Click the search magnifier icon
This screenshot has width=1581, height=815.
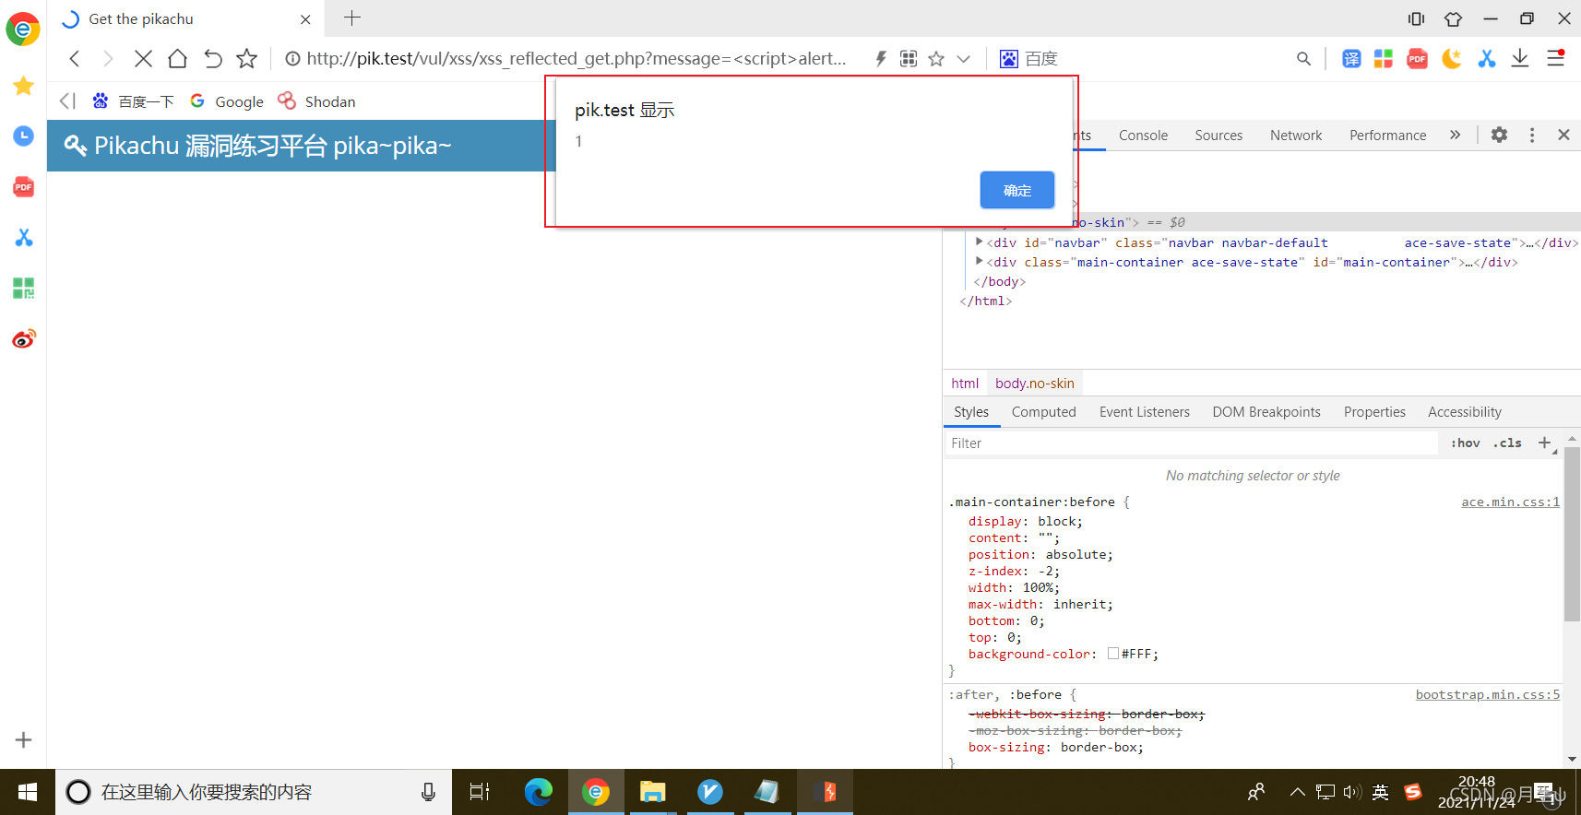pos(1303,59)
